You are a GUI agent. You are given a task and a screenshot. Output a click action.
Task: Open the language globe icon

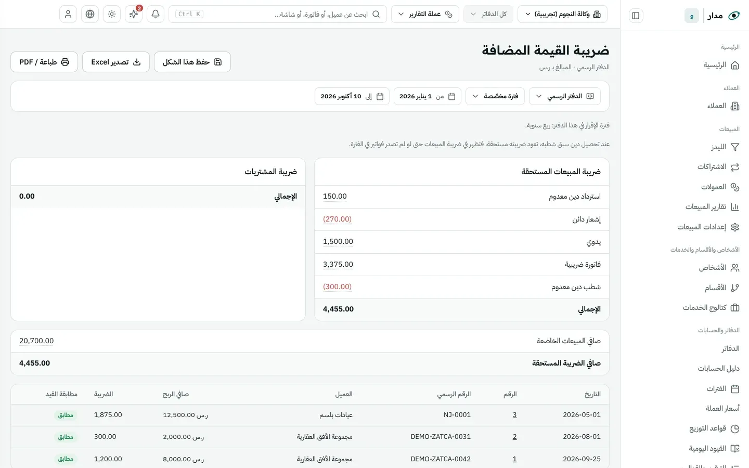(90, 14)
